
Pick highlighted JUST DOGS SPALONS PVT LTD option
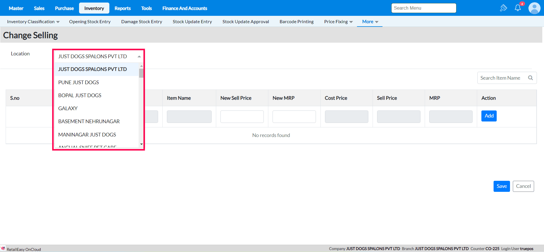(96, 69)
